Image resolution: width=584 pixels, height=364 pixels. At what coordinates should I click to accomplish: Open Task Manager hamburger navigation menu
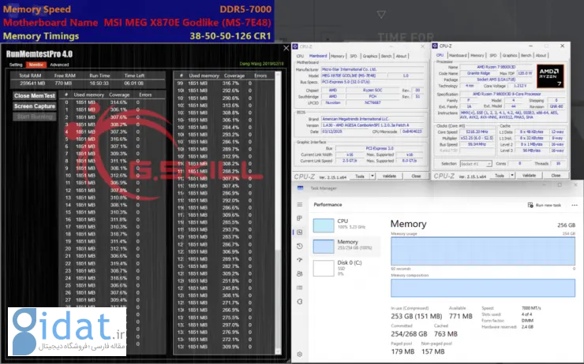click(x=301, y=204)
